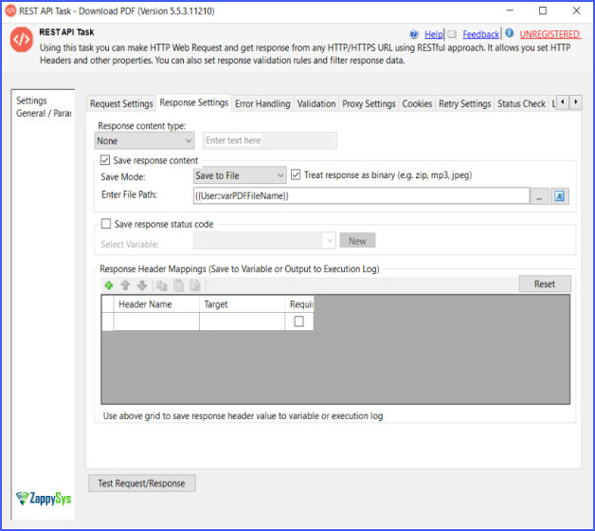Check the Required checkbox in grid row
This screenshot has width=595, height=531.
pos(299,321)
